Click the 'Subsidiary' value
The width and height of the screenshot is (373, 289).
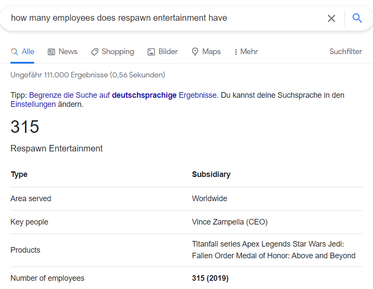click(x=211, y=174)
